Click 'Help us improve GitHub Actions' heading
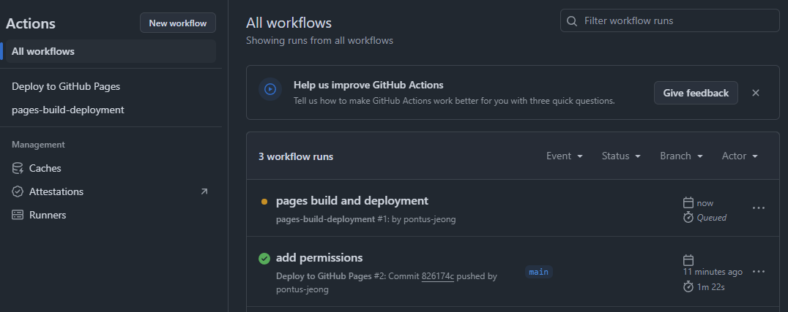This screenshot has width=788, height=312. [x=368, y=85]
